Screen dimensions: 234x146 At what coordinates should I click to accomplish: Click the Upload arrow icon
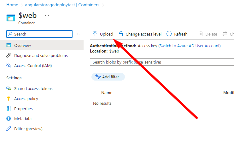pos(95,34)
